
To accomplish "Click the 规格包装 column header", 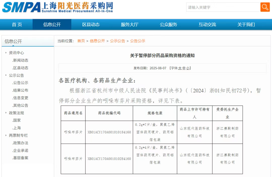I will [x=155, y=113].
